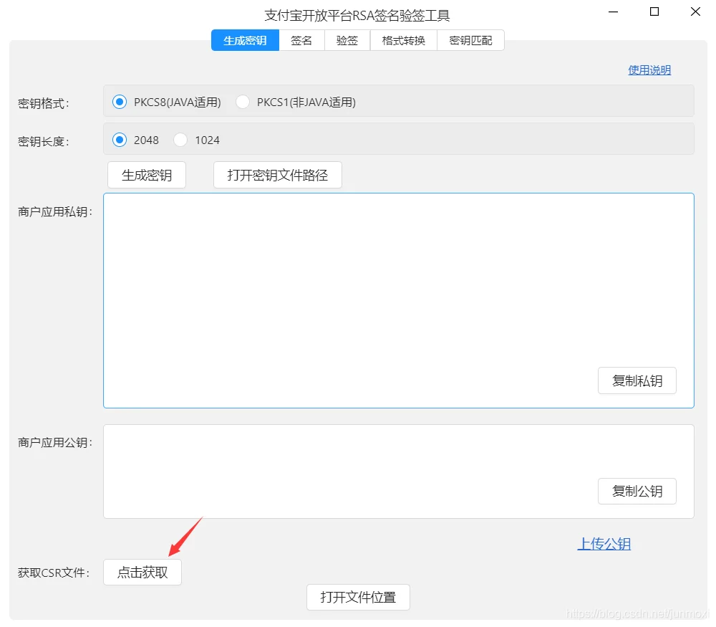Select PKCS8(JAVA适用) key format
This screenshot has width=716, height=627.
[x=120, y=102]
